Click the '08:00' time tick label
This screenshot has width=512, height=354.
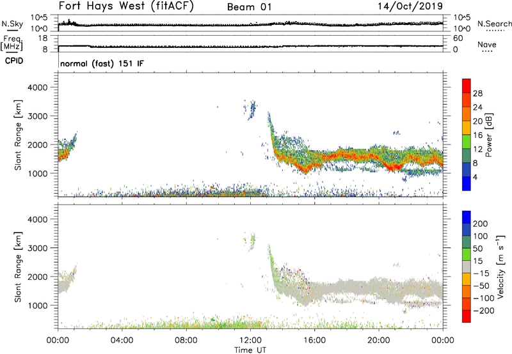(x=186, y=341)
